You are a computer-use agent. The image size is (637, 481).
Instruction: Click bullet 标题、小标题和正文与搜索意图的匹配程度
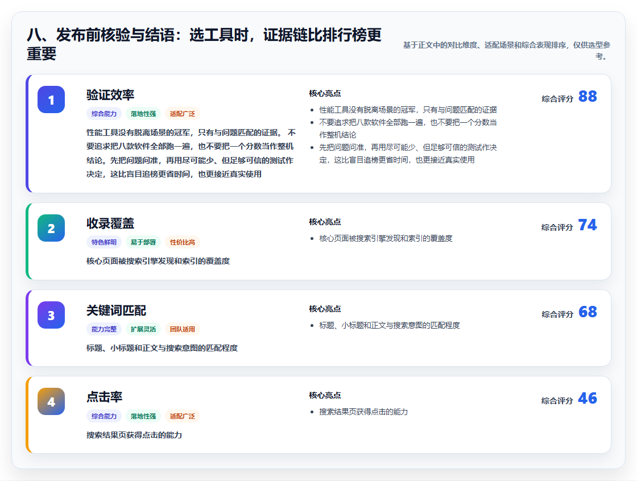click(390, 325)
